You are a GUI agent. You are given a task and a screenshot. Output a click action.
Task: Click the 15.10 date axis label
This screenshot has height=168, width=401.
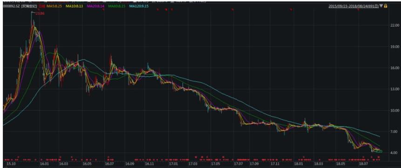pyautogui.click(x=11, y=164)
